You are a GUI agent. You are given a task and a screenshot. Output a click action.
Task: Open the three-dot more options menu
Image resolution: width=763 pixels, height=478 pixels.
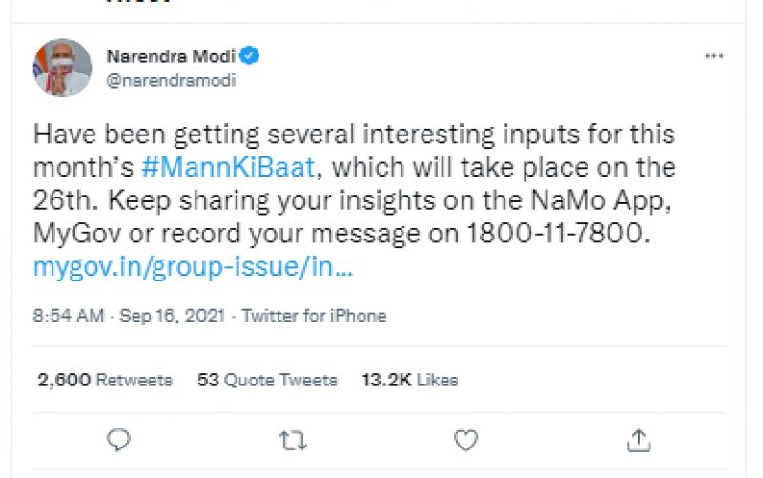pyautogui.click(x=713, y=57)
